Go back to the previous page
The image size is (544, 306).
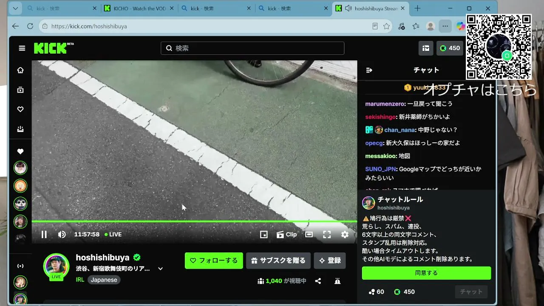point(16,26)
